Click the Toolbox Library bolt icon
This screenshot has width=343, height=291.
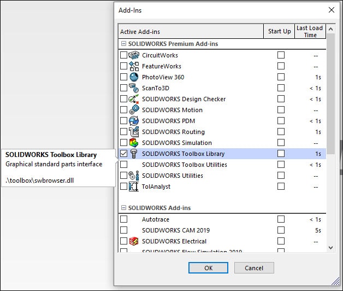134,154
